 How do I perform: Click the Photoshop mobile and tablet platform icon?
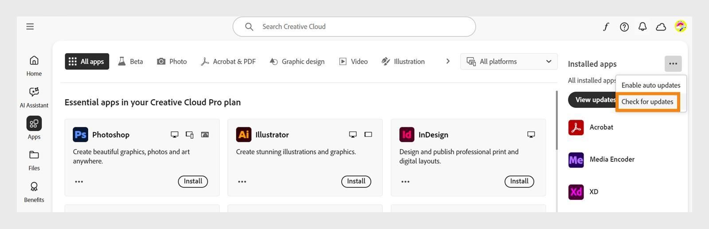pyautogui.click(x=190, y=134)
